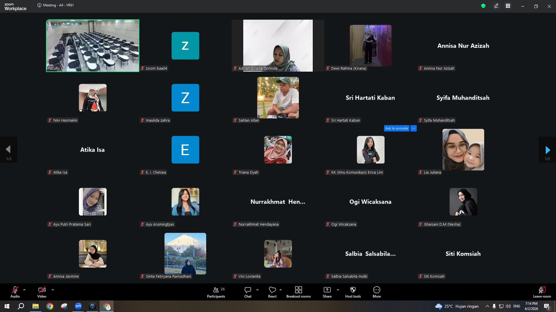The width and height of the screenshot is (556, 312).
Task: Expand audio options arrow next to Audio
Action: [x=24, y=290]
